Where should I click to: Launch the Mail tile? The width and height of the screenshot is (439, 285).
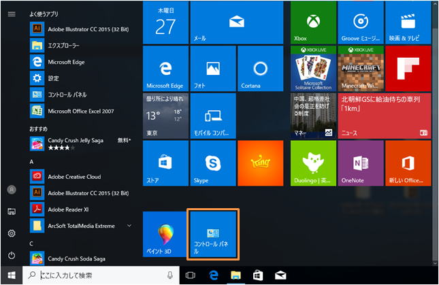237,22
